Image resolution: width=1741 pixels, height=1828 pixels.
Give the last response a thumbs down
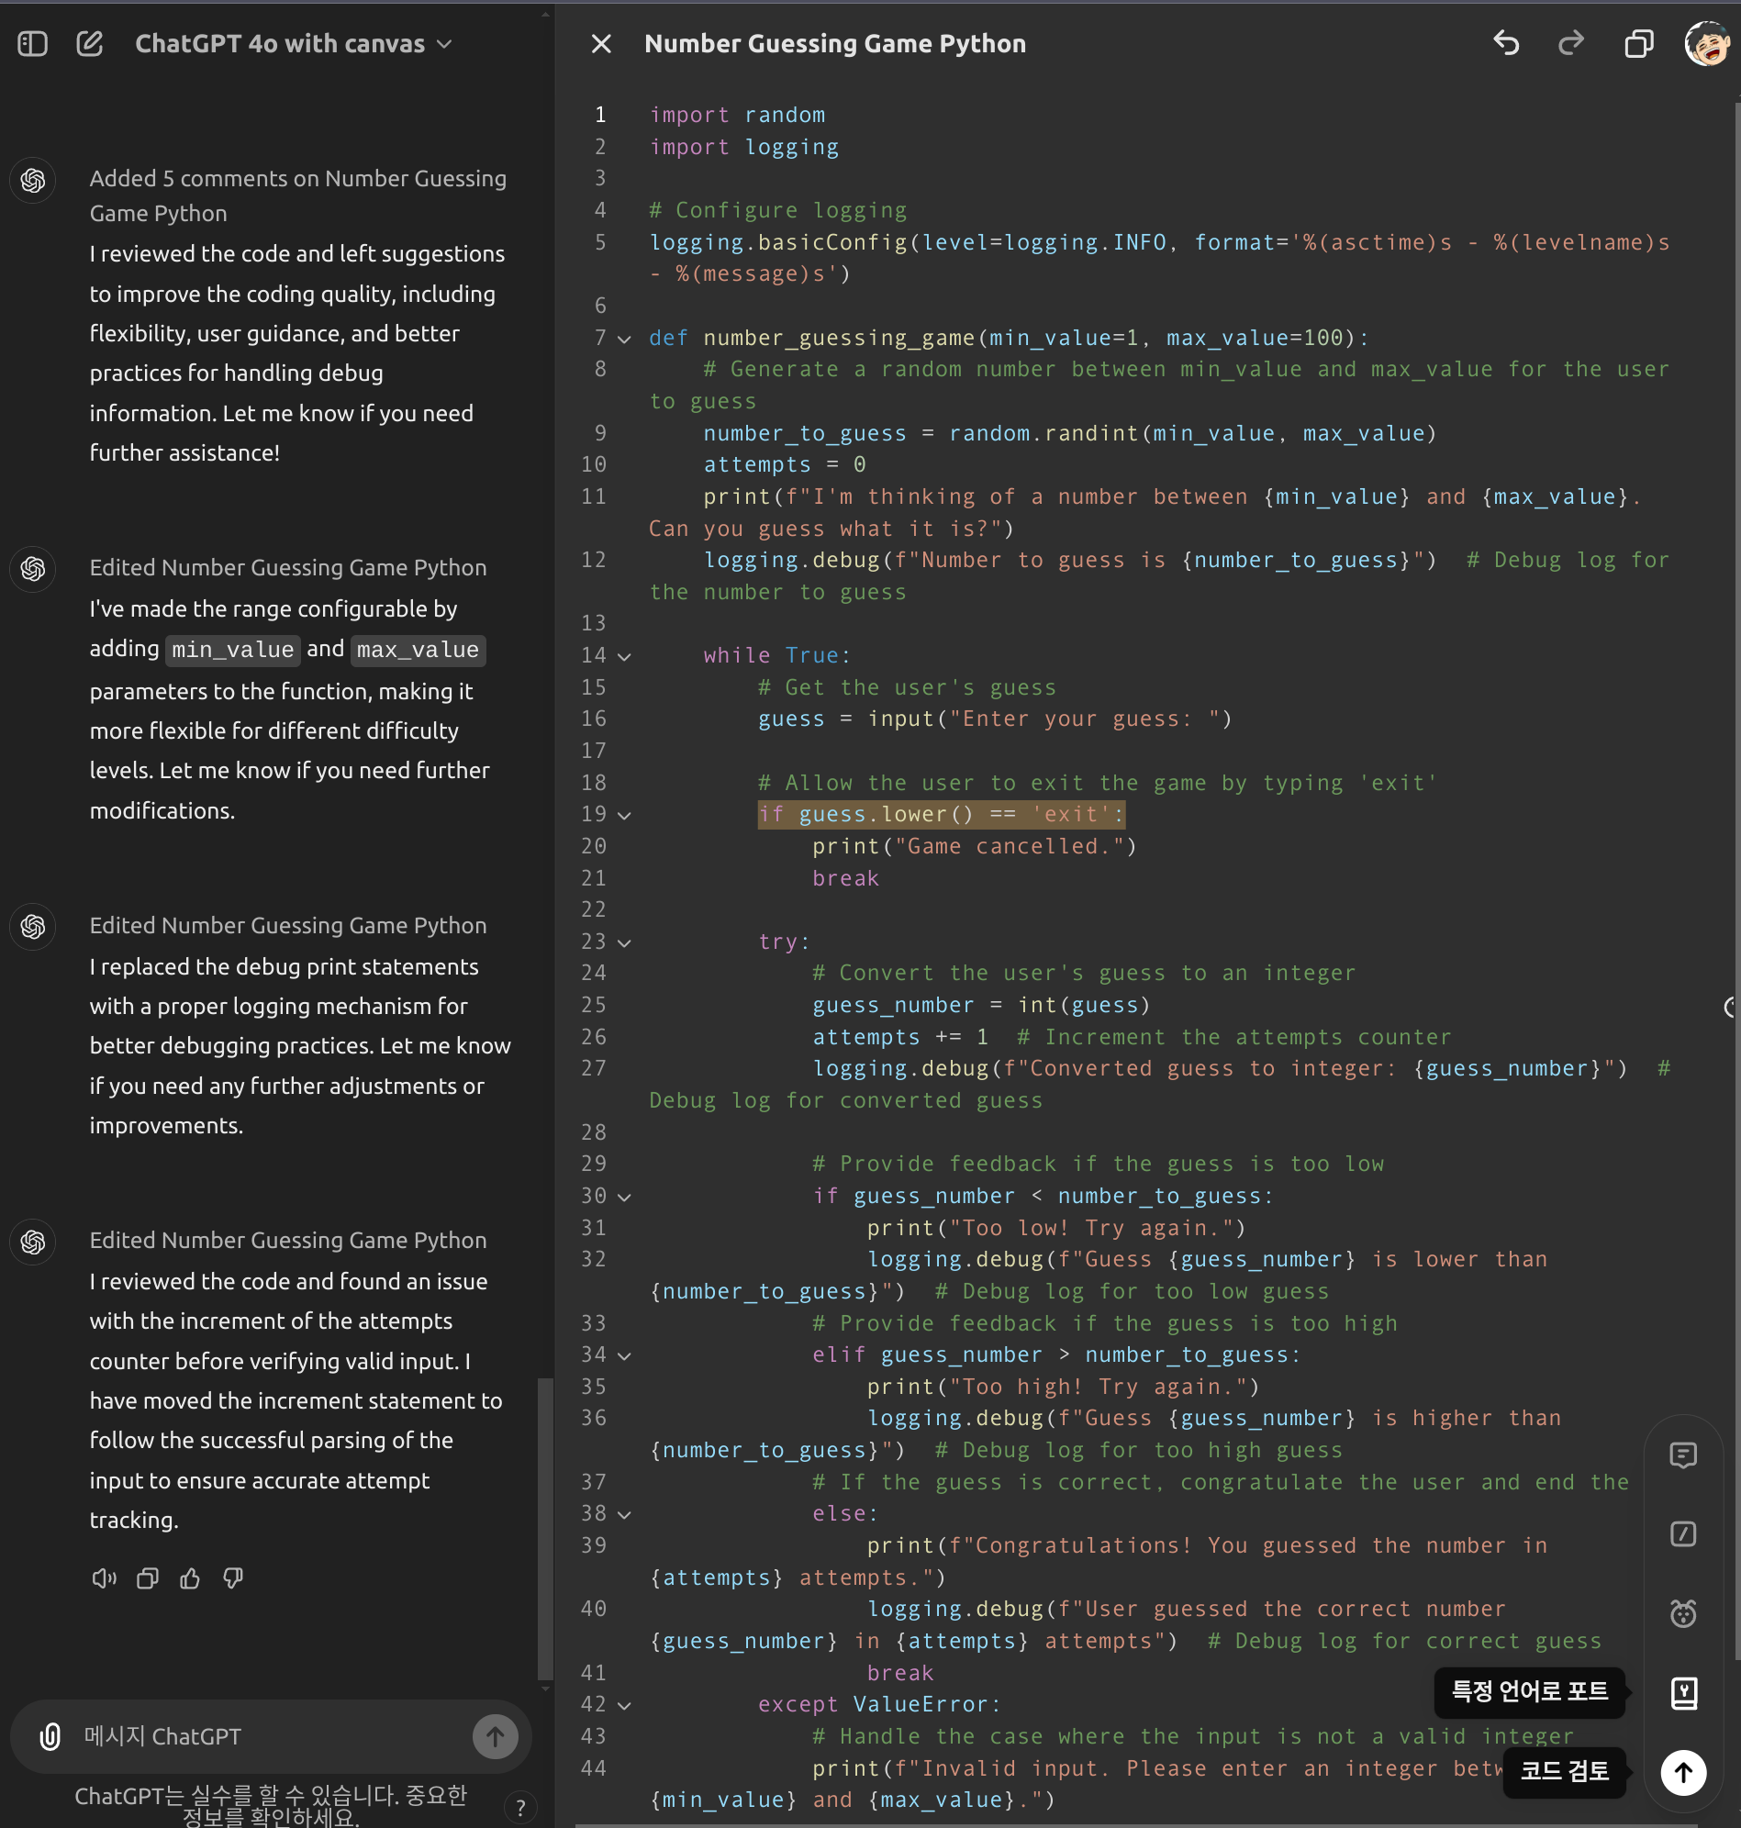click(x=233, y=1577)
